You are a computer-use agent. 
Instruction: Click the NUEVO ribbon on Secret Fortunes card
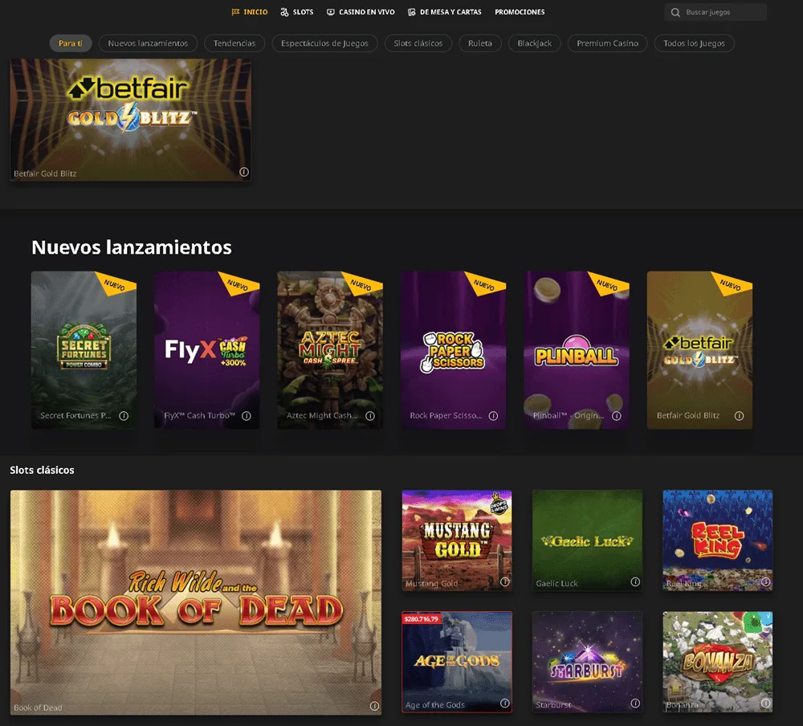click(x=116, y=283)
